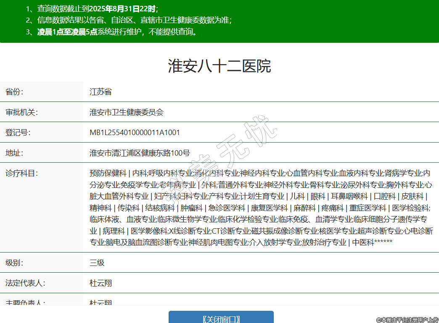
Task: Select the address 淮安市清江浦区健康东路100号
Action: point(140,153)
